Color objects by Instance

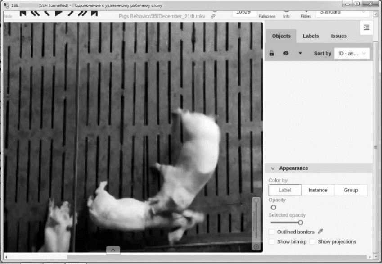pos(318,190)
